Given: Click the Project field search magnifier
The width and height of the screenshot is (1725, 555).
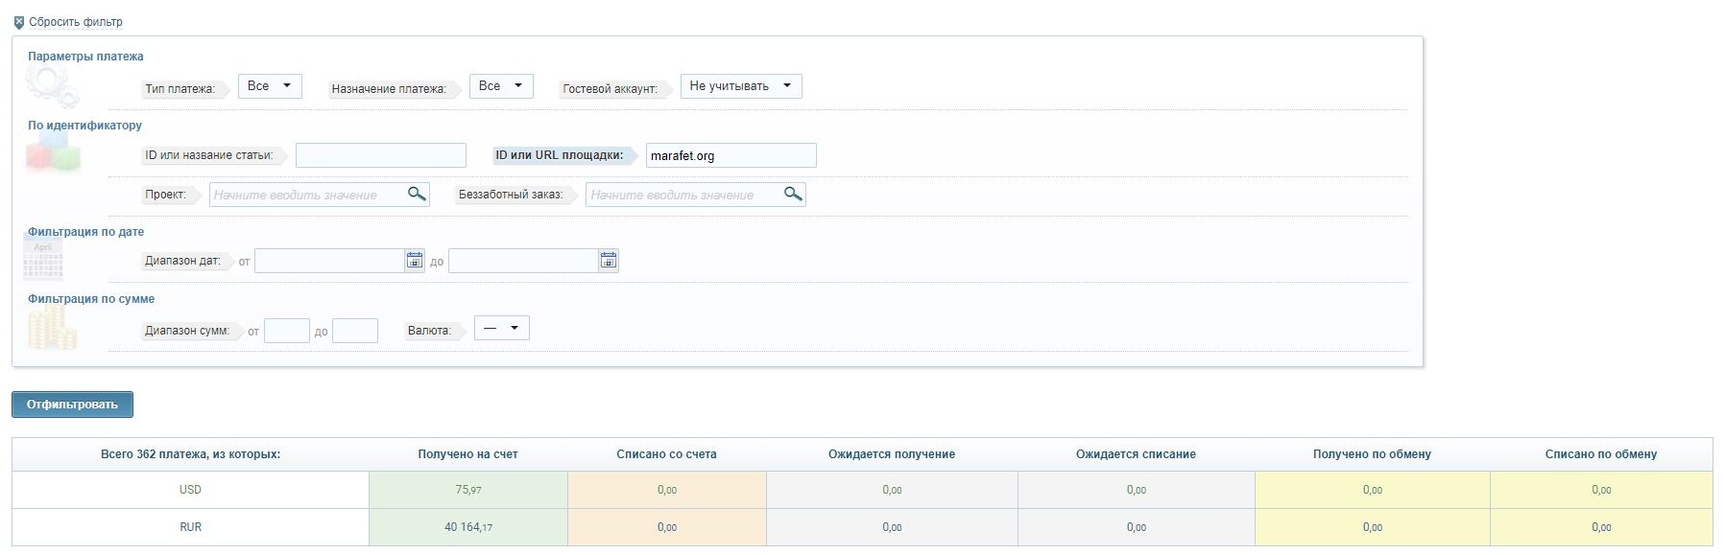Looking at the screenshot, I should 416,195.
